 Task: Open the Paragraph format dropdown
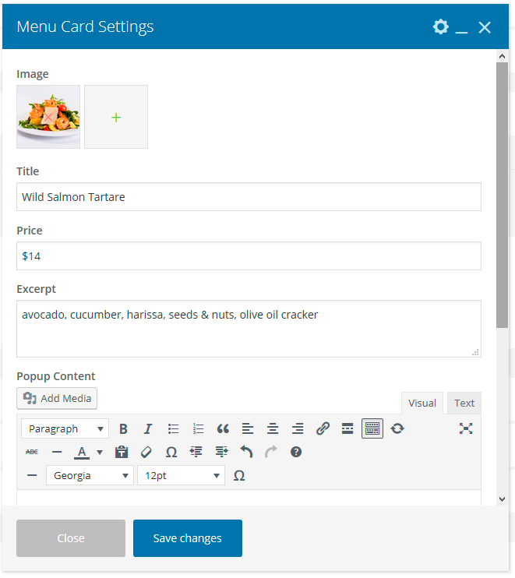pyautogui.click(x=65, y=428)
